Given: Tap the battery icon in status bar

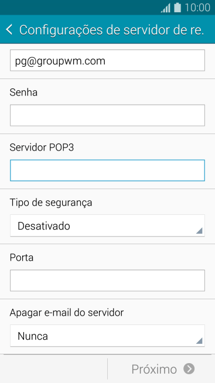Looking at the screenshot, I should coord(178,8).
